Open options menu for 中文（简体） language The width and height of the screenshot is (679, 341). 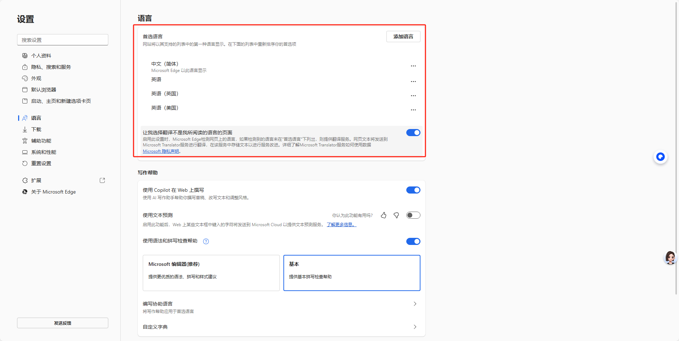413,66
